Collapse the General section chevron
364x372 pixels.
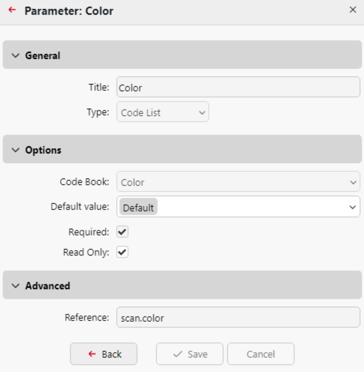pyautogui.click(x=16, y=55)
